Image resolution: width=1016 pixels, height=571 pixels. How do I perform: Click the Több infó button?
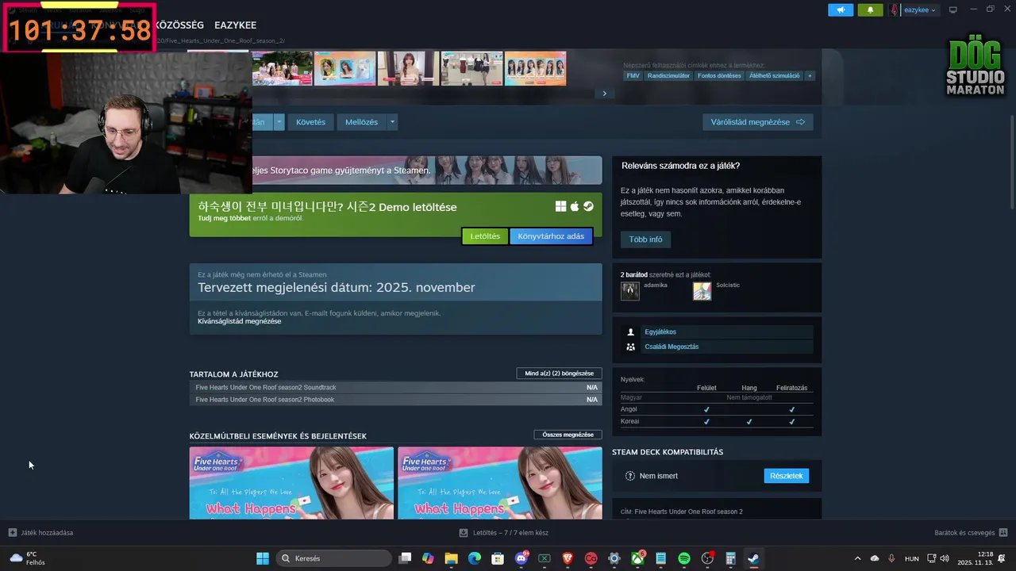click(x=645, y=240)
